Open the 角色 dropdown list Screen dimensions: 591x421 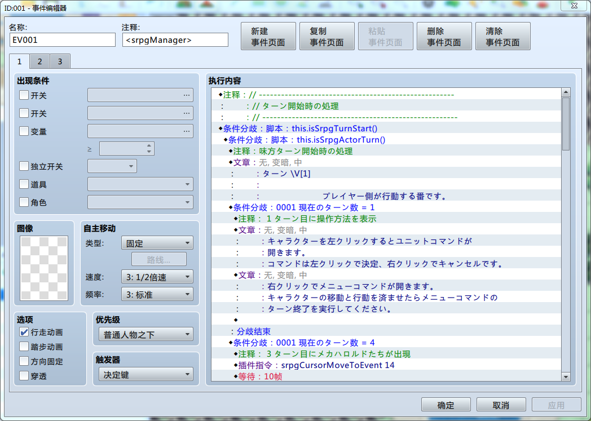coord(140,202)
